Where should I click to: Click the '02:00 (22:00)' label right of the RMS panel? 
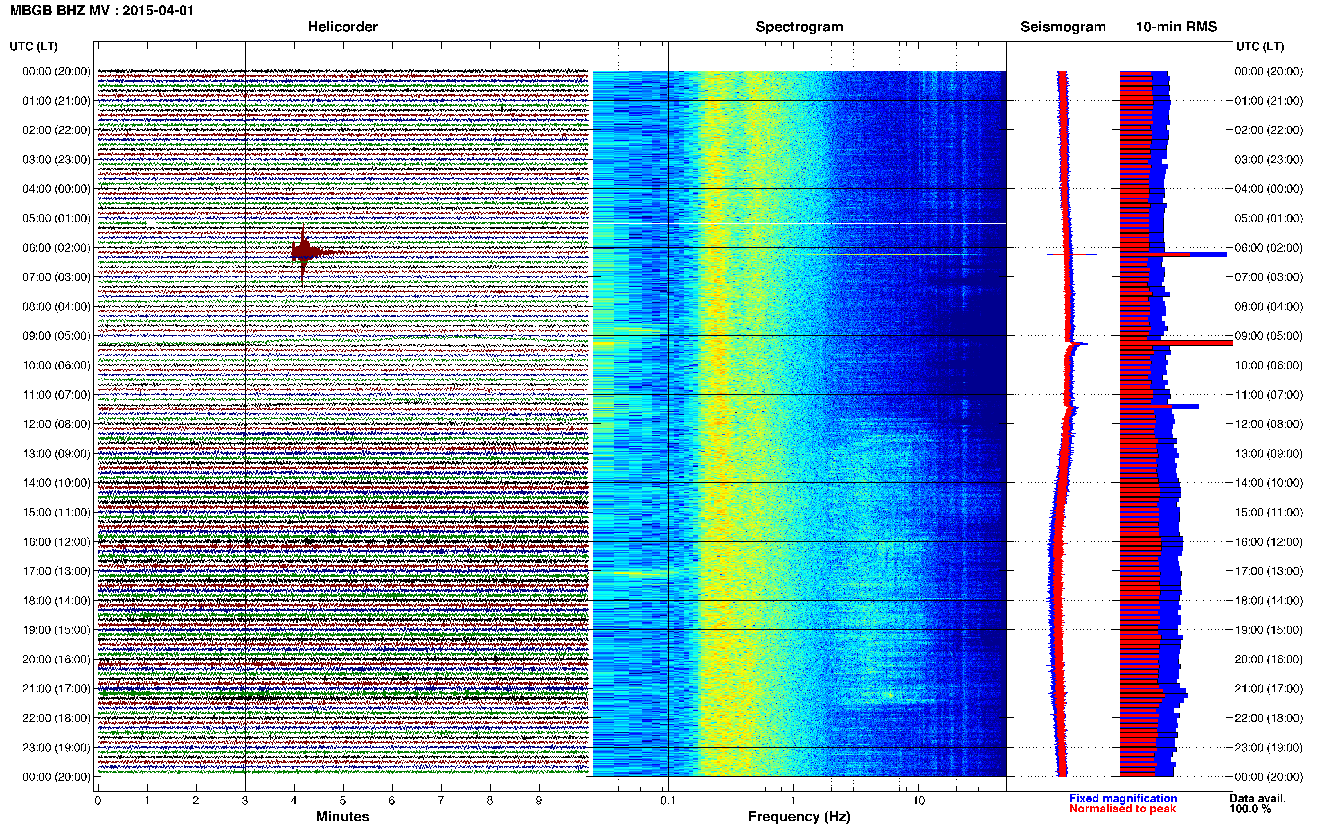[1269, 130]
